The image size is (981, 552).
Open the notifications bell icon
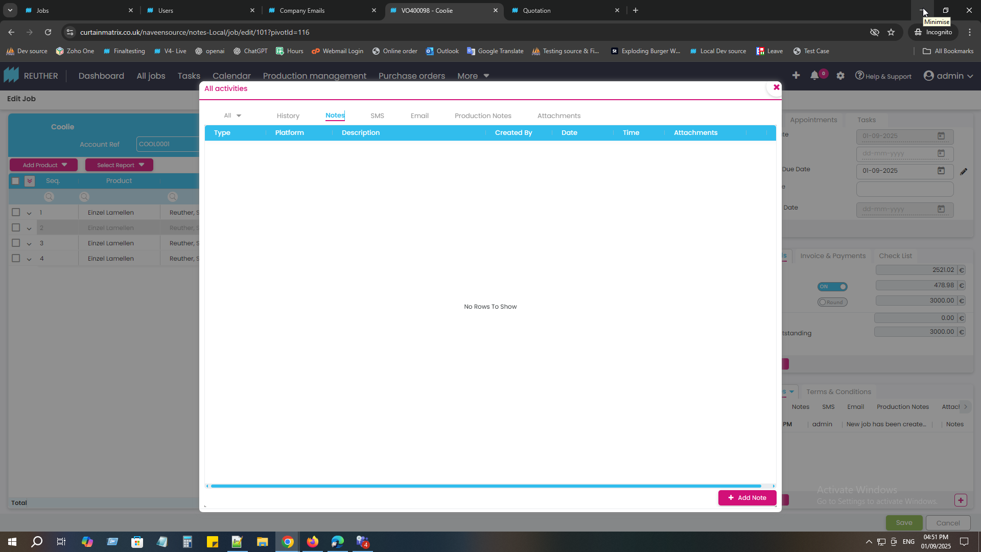(814, 76)
